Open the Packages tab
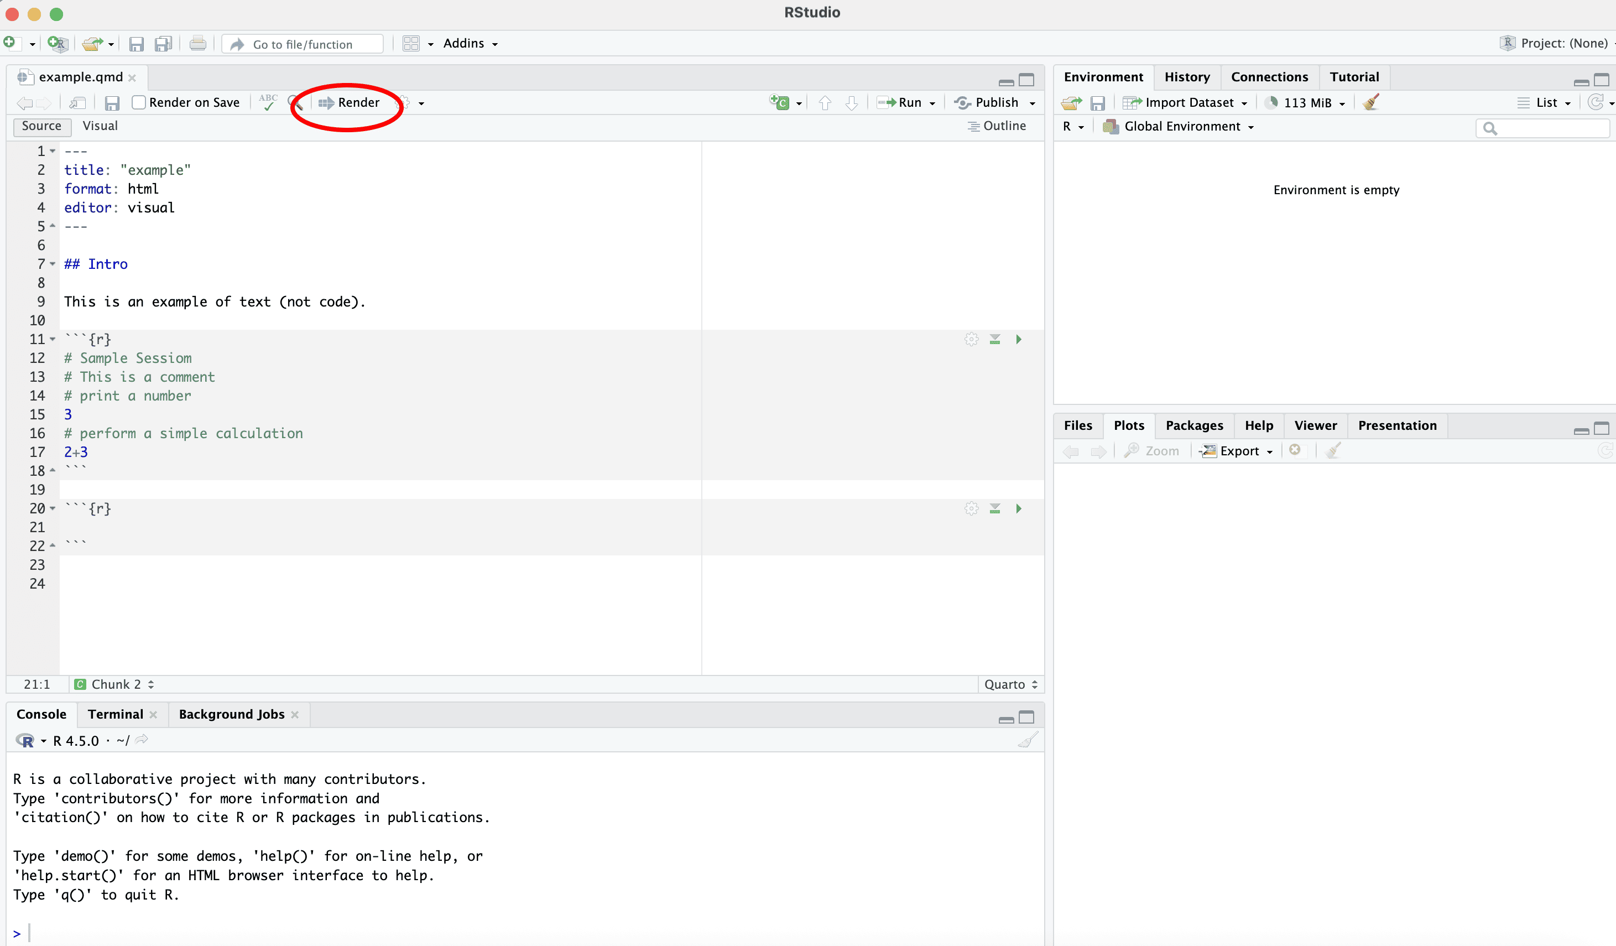Image resolution: width=1616 pixels, height=946 pixels. [x=1193, y=425]
